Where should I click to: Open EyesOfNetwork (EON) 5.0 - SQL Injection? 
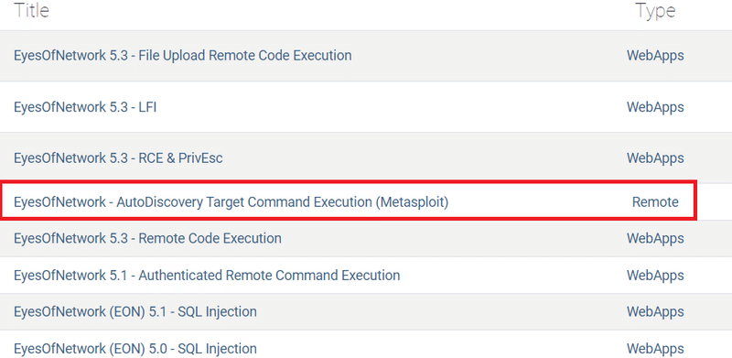point(135,349)
